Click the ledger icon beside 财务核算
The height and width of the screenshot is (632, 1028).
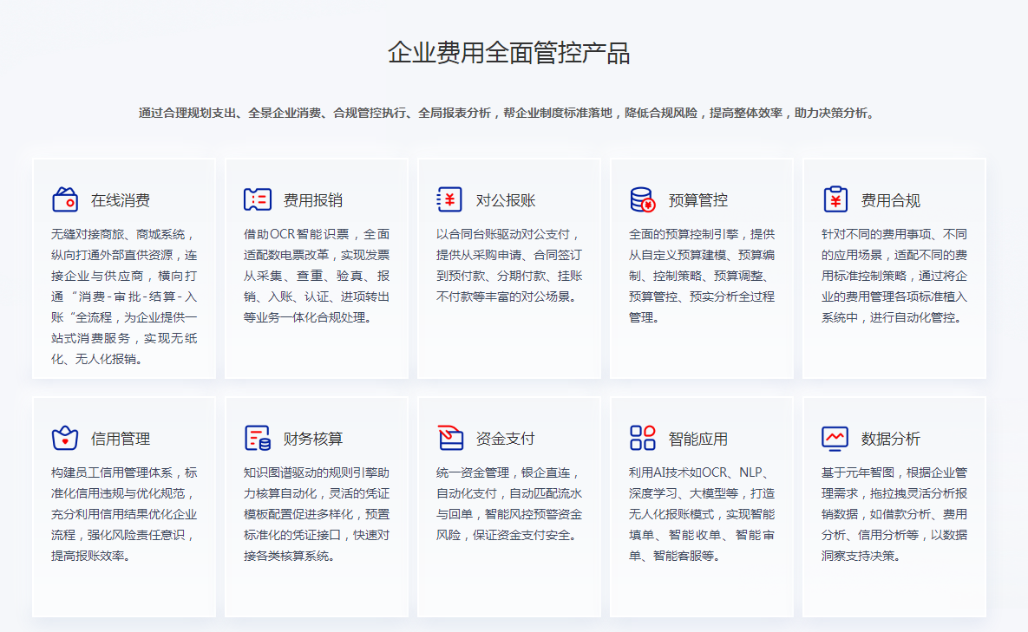(258, 438)
